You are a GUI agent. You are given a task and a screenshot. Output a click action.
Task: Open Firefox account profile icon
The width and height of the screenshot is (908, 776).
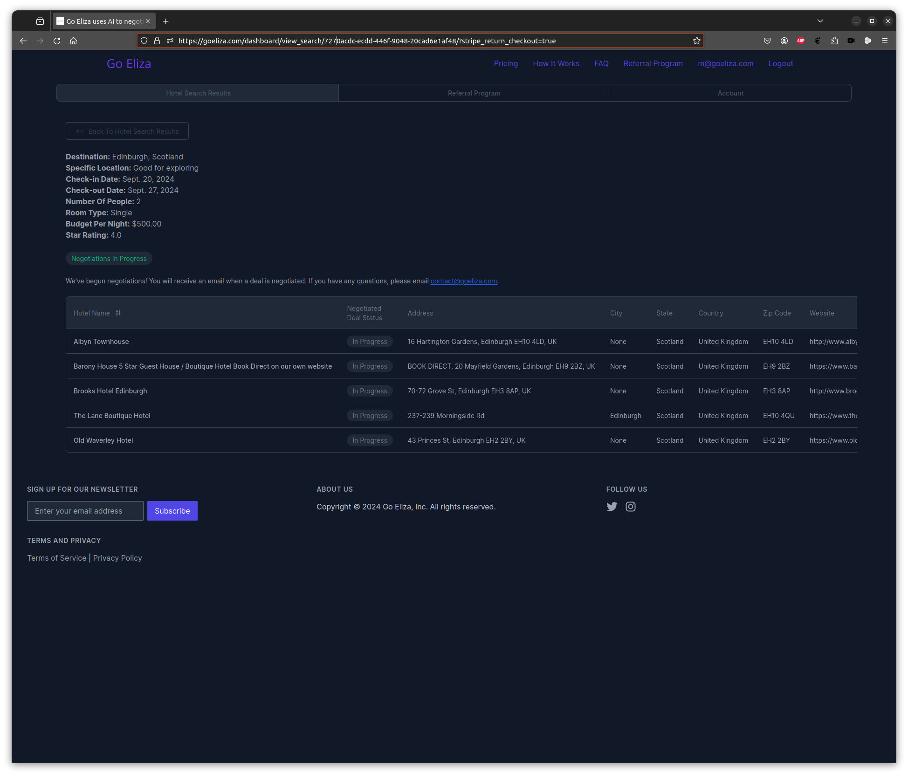(784, 41)
